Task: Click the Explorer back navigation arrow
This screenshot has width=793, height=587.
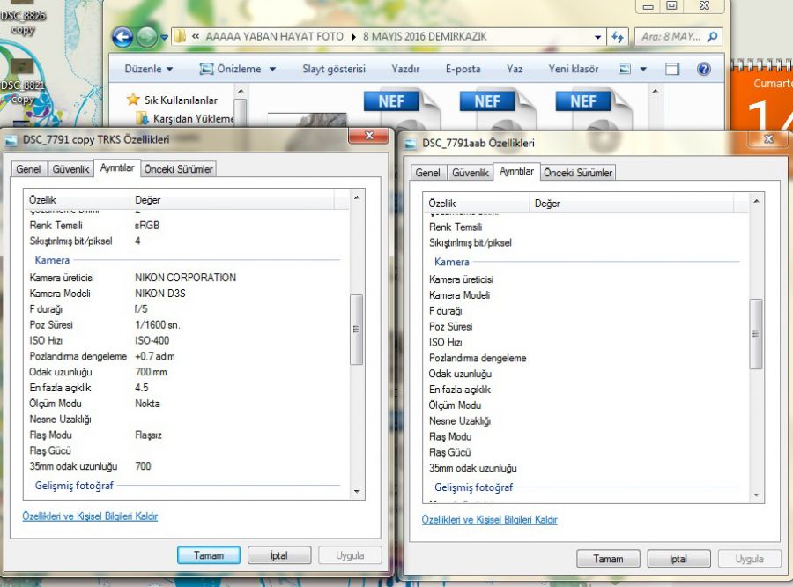Action: 122,37
